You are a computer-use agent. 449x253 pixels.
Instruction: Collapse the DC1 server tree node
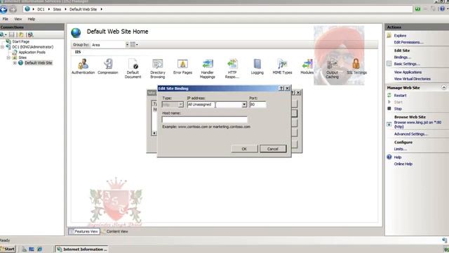tap(3, 47)
